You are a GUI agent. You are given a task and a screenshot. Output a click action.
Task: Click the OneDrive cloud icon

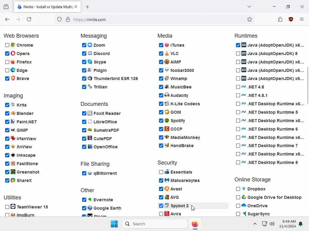click(244, 205)
